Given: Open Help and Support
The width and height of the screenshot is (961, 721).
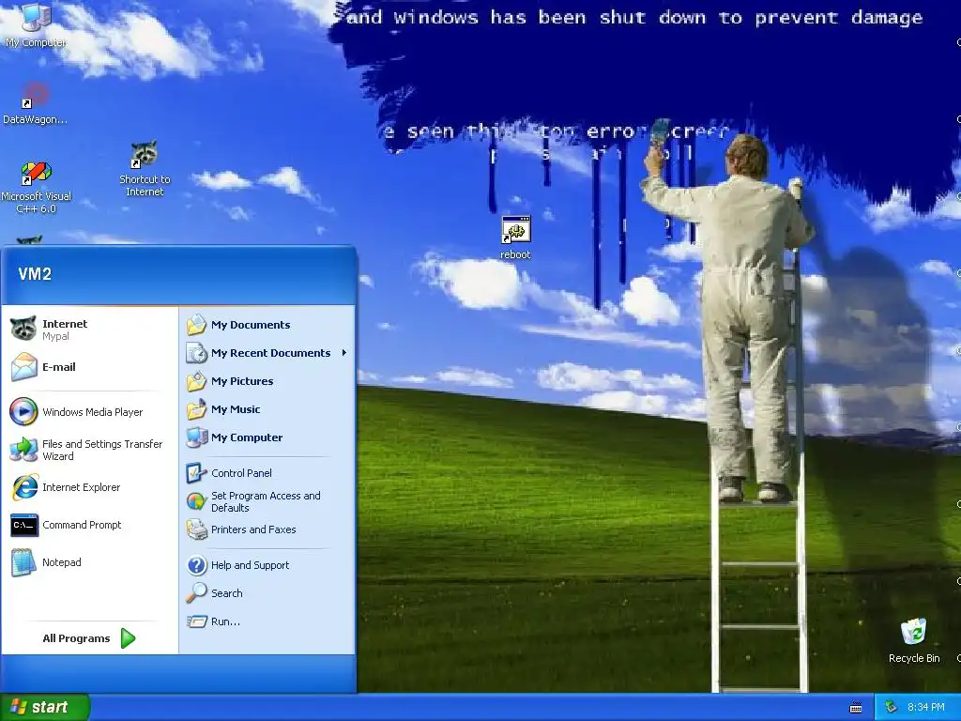Looking at the screenshot, I should (x=267, y=565).
